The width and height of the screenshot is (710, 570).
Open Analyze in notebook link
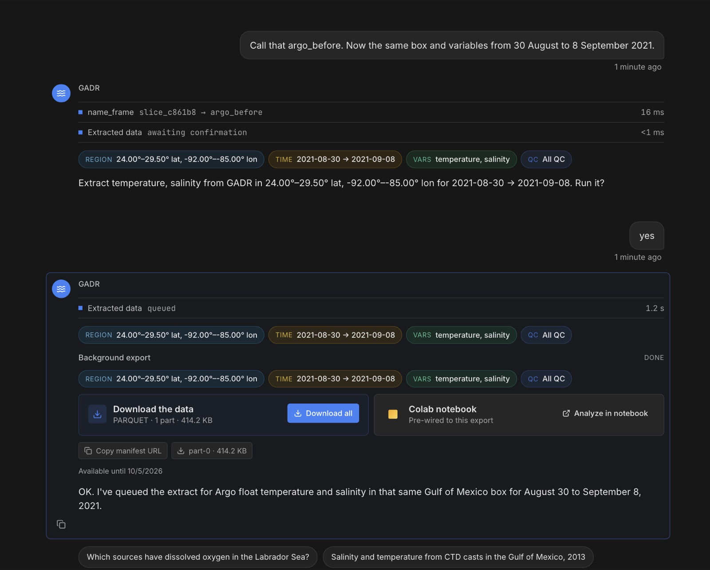(x=605, y=413)
